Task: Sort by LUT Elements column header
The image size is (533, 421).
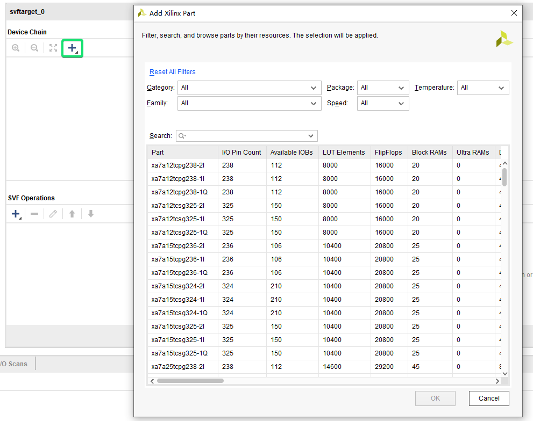Action: (344, 153)
